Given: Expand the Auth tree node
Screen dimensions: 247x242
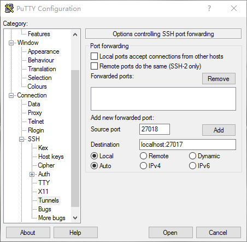Looking at the screenshot, I should pos(32,175).
